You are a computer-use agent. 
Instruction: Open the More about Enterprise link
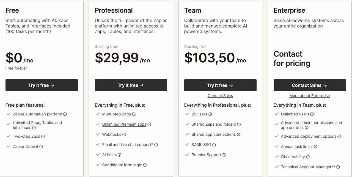[309, 96]
